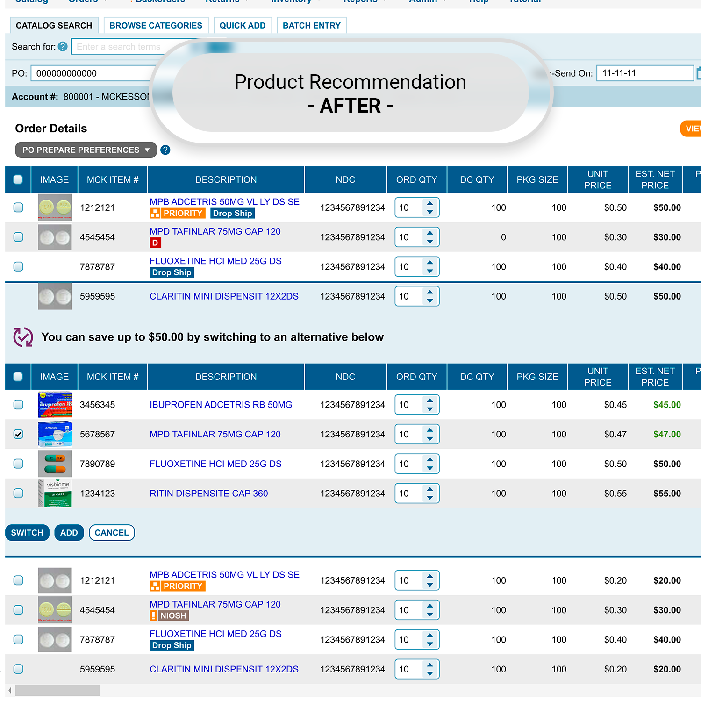This screenshot has height=701, width=701.
Task: Click the green $47.00 net price
Action: (667, 434)
